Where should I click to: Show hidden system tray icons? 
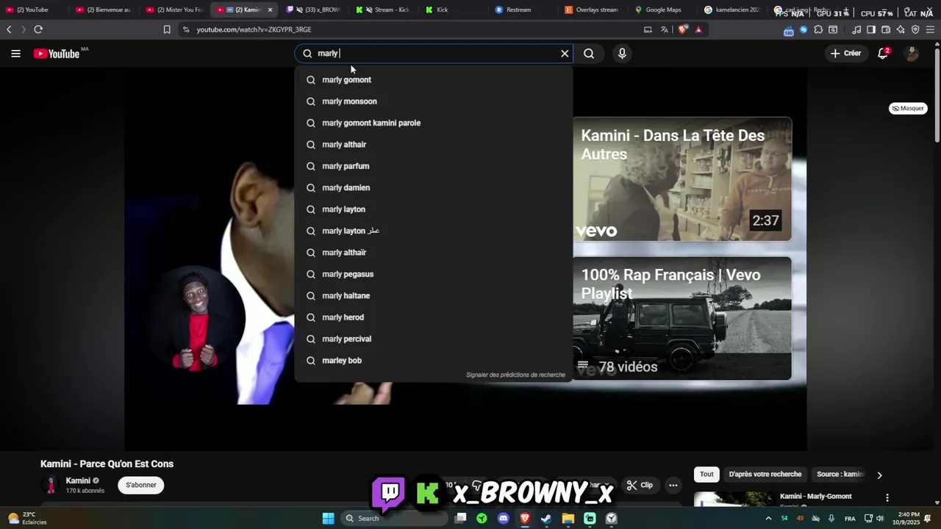click(769, 518)
